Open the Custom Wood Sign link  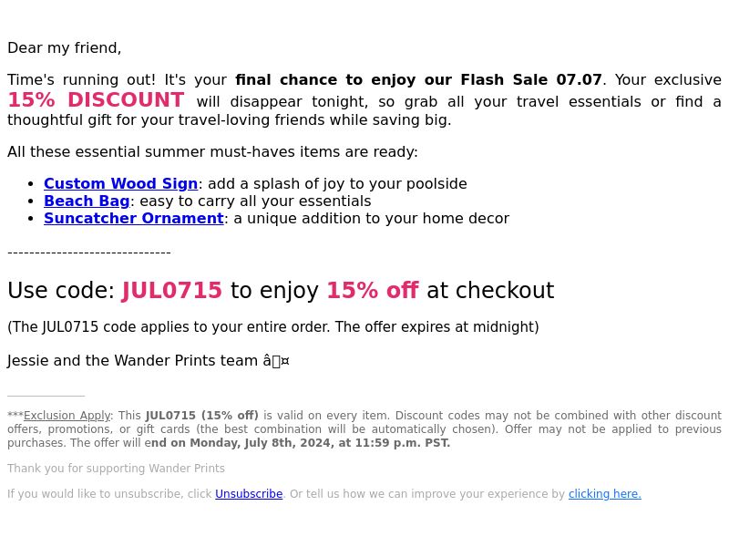pos(121,184)
